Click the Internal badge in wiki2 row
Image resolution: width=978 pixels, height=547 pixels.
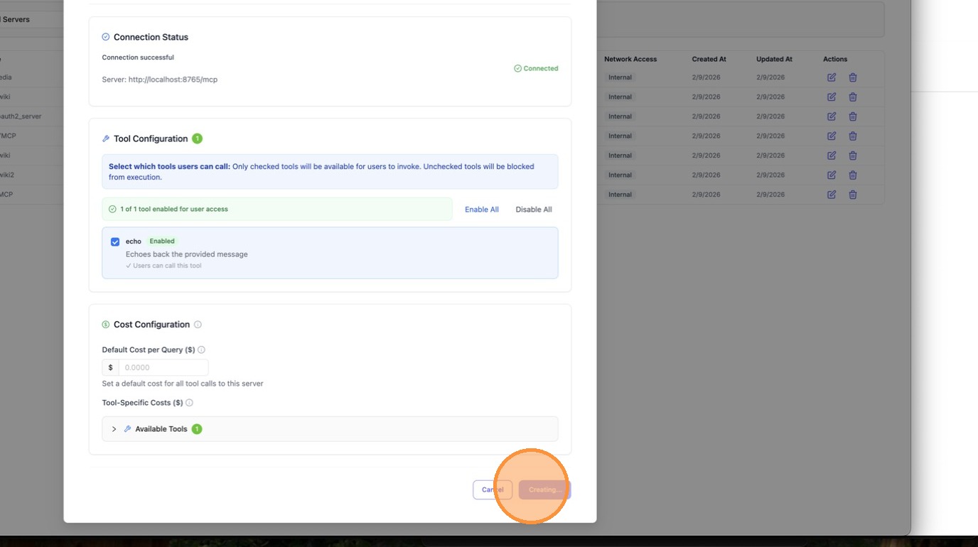pyautogui.click(x=620, y=175)
